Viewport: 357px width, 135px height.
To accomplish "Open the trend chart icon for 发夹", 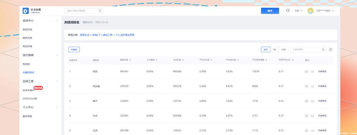I will tap(313, 116).
